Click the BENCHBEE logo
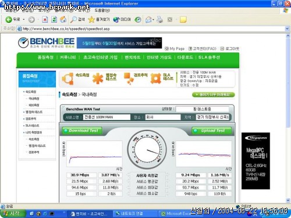 (46, 43)
